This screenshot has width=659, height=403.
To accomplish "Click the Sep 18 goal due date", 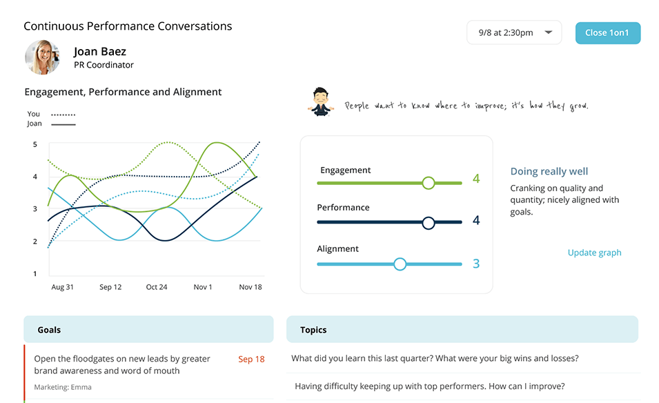I will point(251,359).
